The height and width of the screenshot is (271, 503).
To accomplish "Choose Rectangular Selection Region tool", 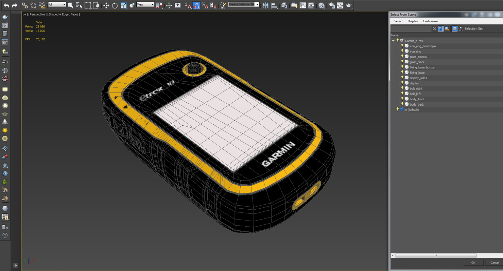I will tap(88, 5).
